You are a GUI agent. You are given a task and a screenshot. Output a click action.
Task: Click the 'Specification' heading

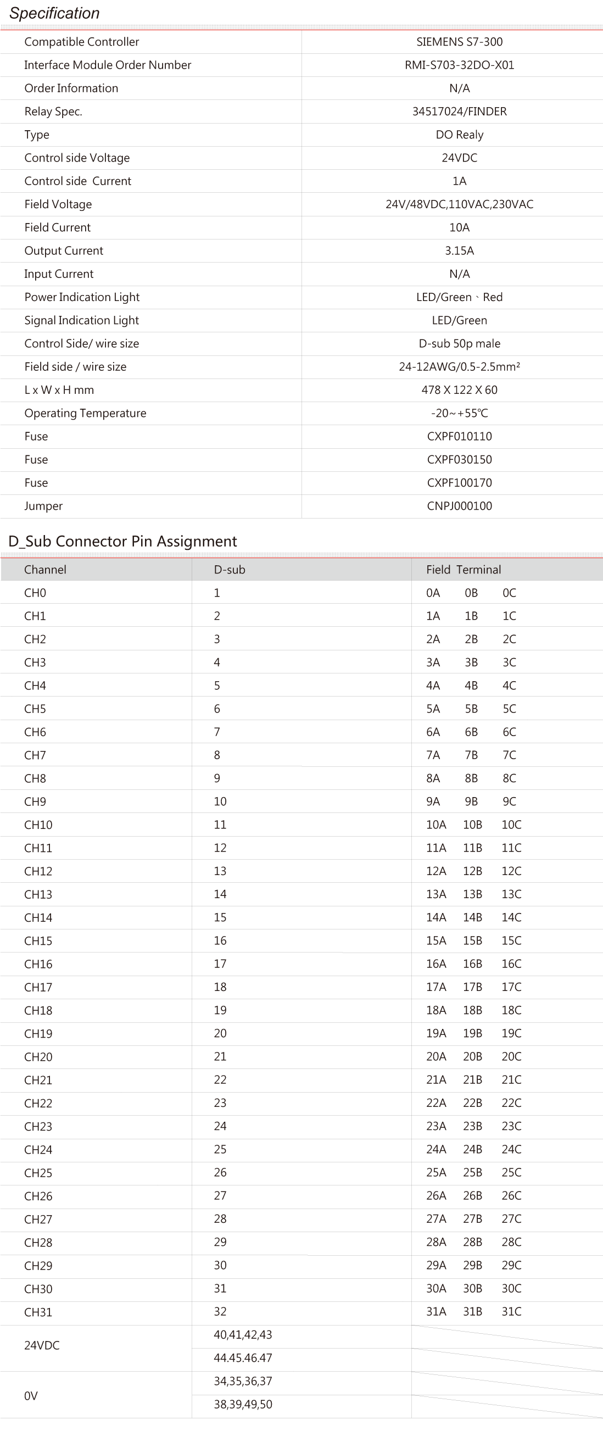click(54, 13)
